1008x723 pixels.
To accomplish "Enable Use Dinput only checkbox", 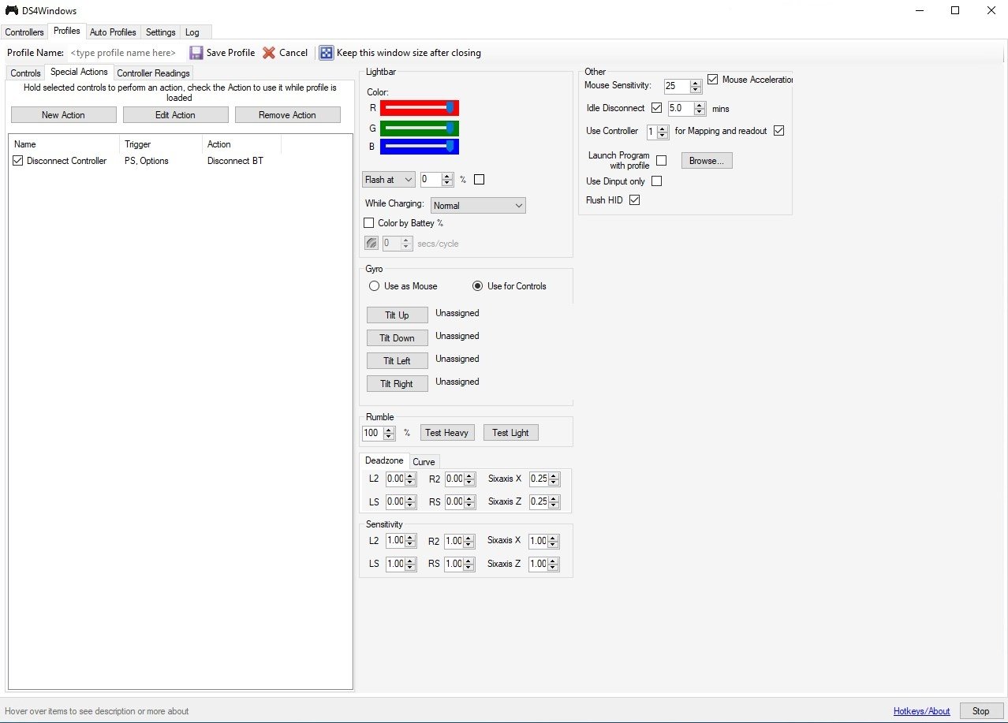I will tap(656, 181).
